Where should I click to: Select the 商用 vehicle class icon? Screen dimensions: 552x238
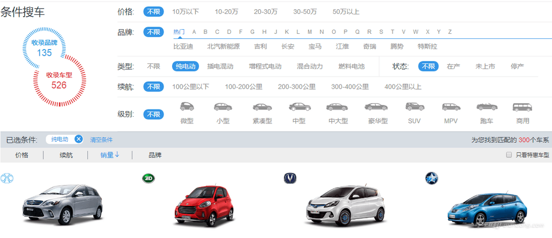pyautogui.click(x=522, y=107)
